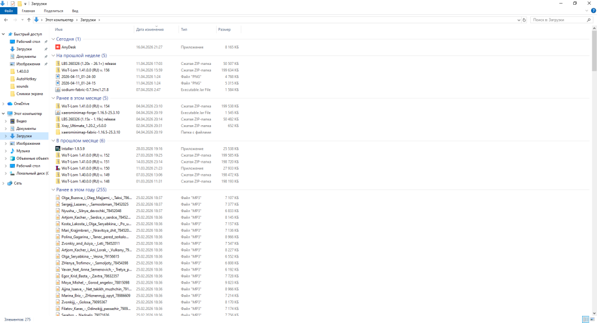The image size is (597, 323).
Task: Sort by the Имя column header
Action: tap(59, 29)
